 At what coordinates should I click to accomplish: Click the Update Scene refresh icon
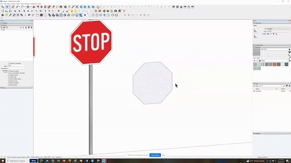click(x=1, y=27)
